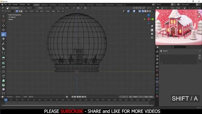The width and height of the screenshot is (202, 114).
Task: Add a particle system slot
Action: click(200, 56)
